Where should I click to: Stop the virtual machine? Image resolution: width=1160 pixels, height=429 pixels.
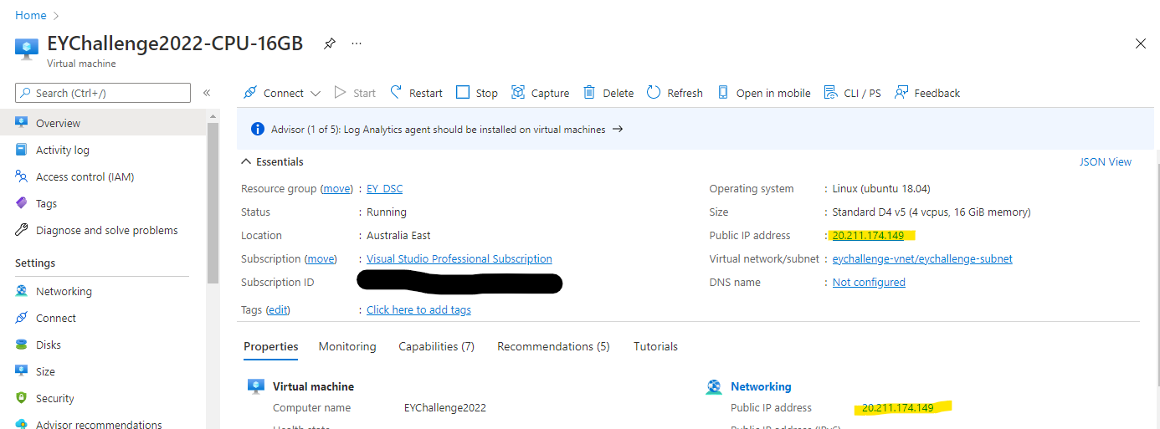tap(477, 93)
